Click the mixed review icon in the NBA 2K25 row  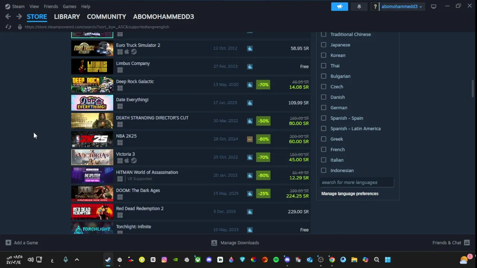pyautogui.click(x=250, y=139)
